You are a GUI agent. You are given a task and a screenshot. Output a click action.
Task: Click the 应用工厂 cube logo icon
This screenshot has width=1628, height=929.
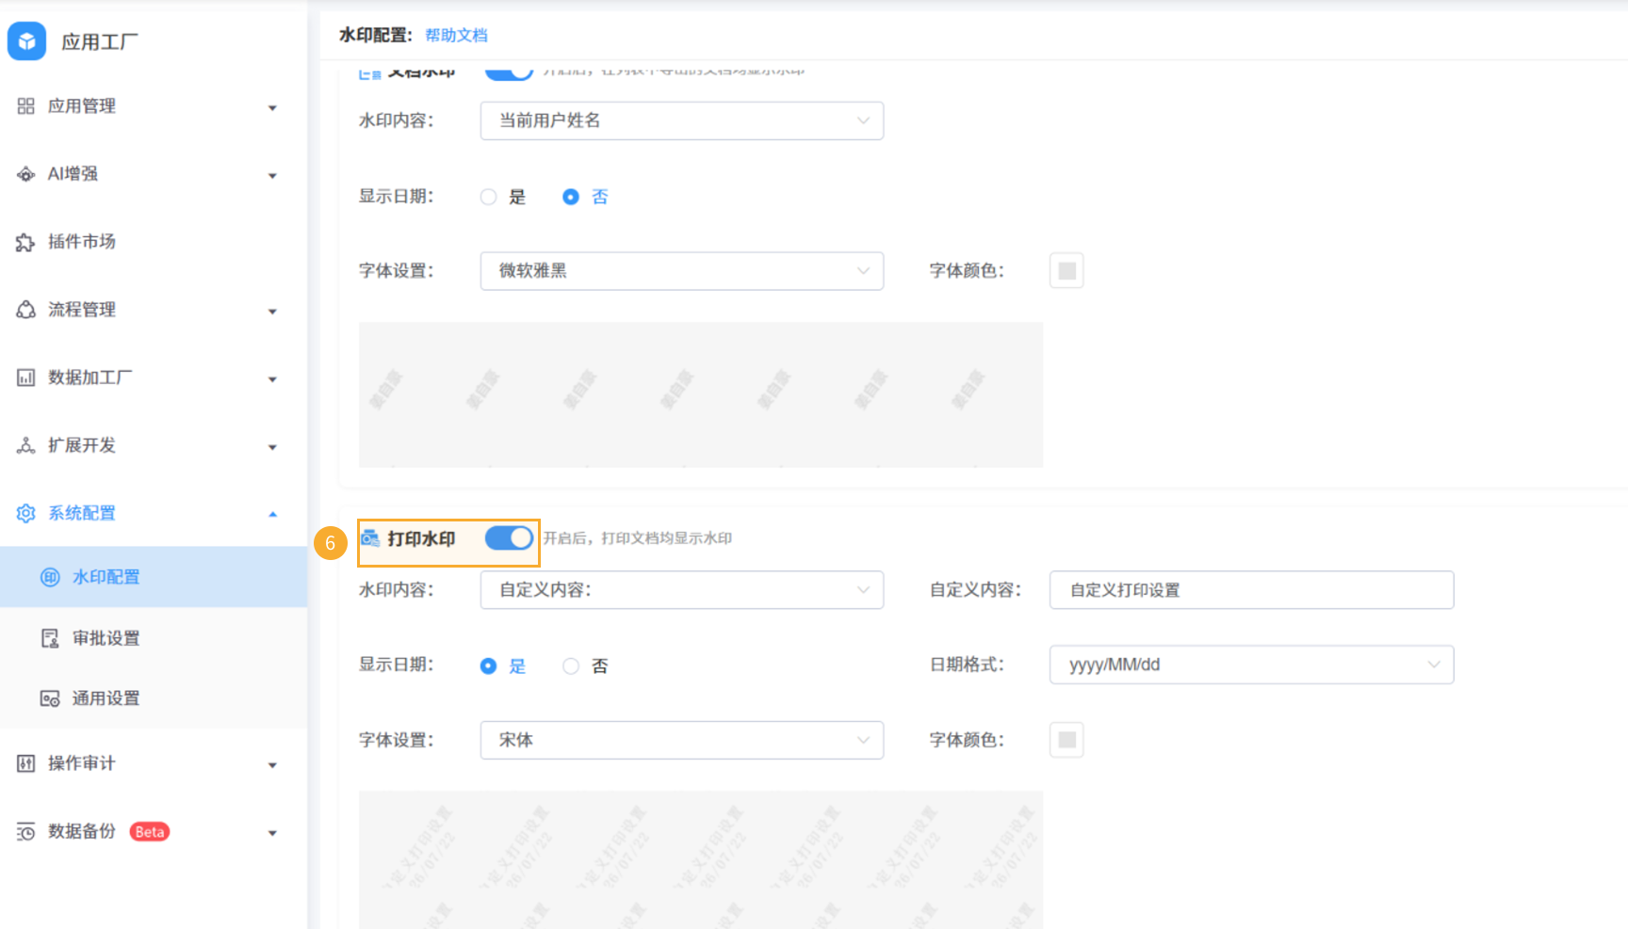26,41
